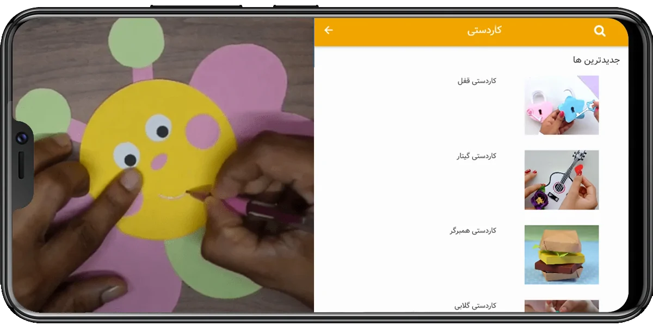Image resolution: width=653 pixels, height=326 pixels.
Task: Tap the back arrow in orange header
Action: pos(329,30)
